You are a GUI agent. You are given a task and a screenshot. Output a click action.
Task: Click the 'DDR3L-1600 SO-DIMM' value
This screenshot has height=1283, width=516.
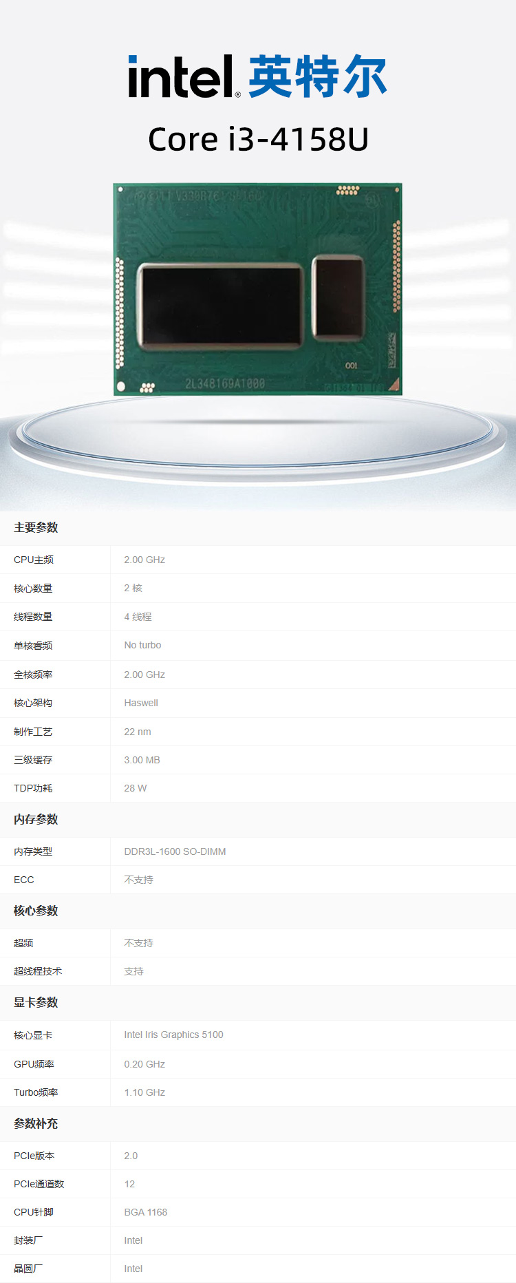pyautogui.click(x=175, y=851)
